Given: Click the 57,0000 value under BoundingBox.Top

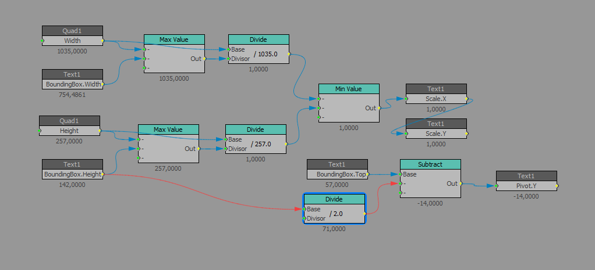Looking at the screenshot, I should coord(337,185).
